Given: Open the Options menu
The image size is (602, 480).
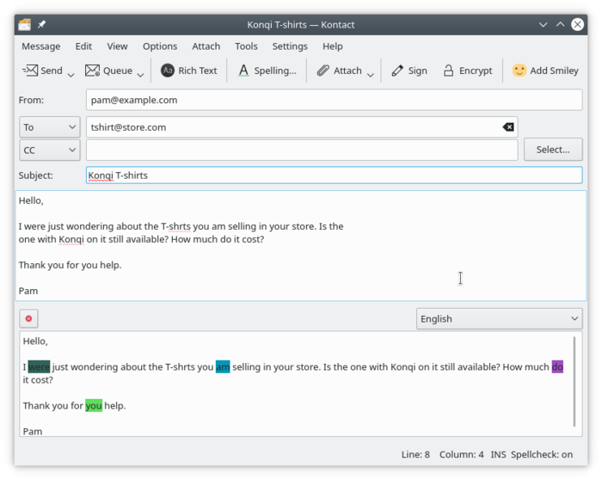Looking at the screenshot, I should pyautogui.click(x=160, y=46).
